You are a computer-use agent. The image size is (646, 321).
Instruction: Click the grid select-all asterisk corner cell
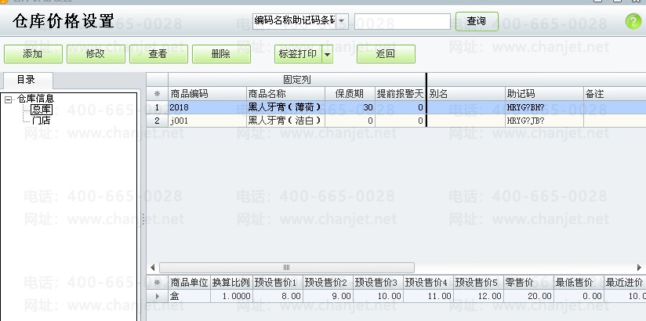tap(157, 94)
